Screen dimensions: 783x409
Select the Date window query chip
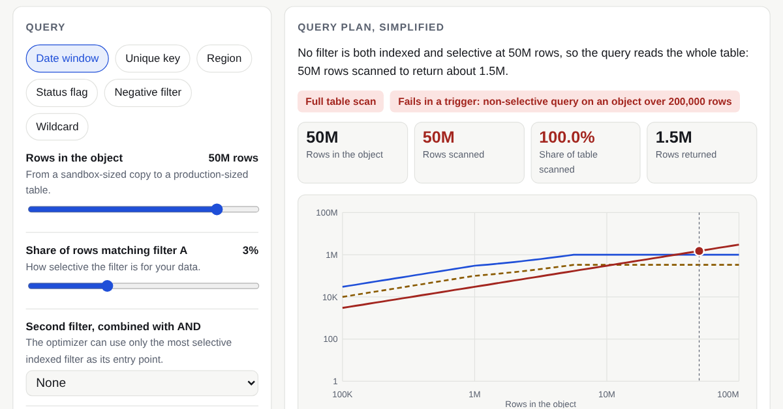[x=67, y=59]
